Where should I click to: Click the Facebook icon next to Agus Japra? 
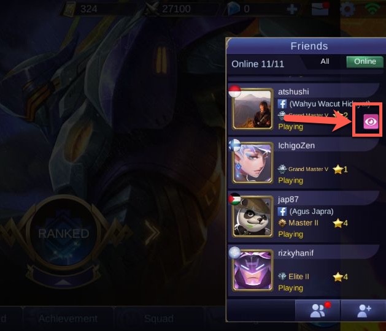282,211
